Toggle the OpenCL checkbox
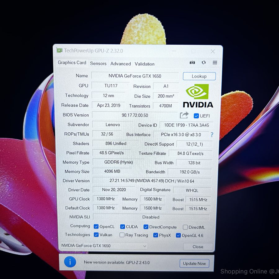Image resolution: width=279 pixels, height=279 pixels. point(96,226)
